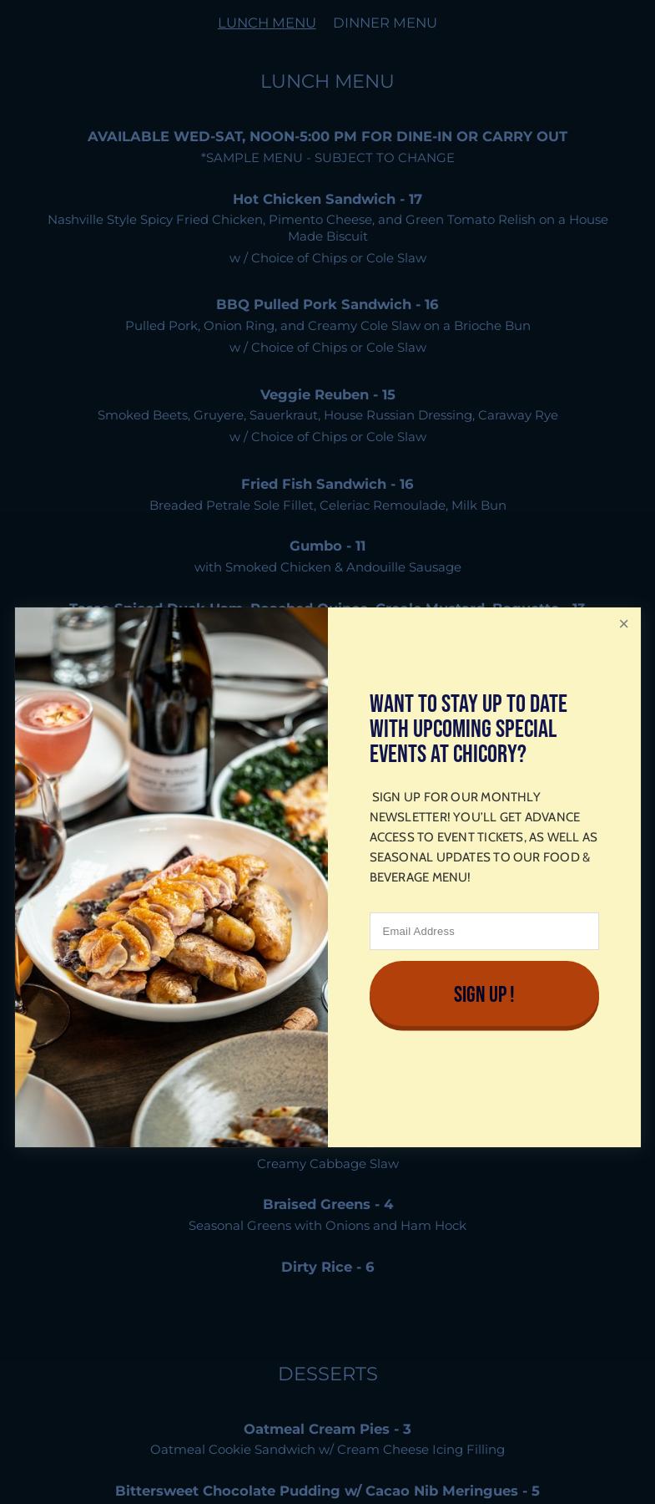Screen dimensions: 655x1504
Task: Open the Lunch Menu tab
Action: click(267, 23)
